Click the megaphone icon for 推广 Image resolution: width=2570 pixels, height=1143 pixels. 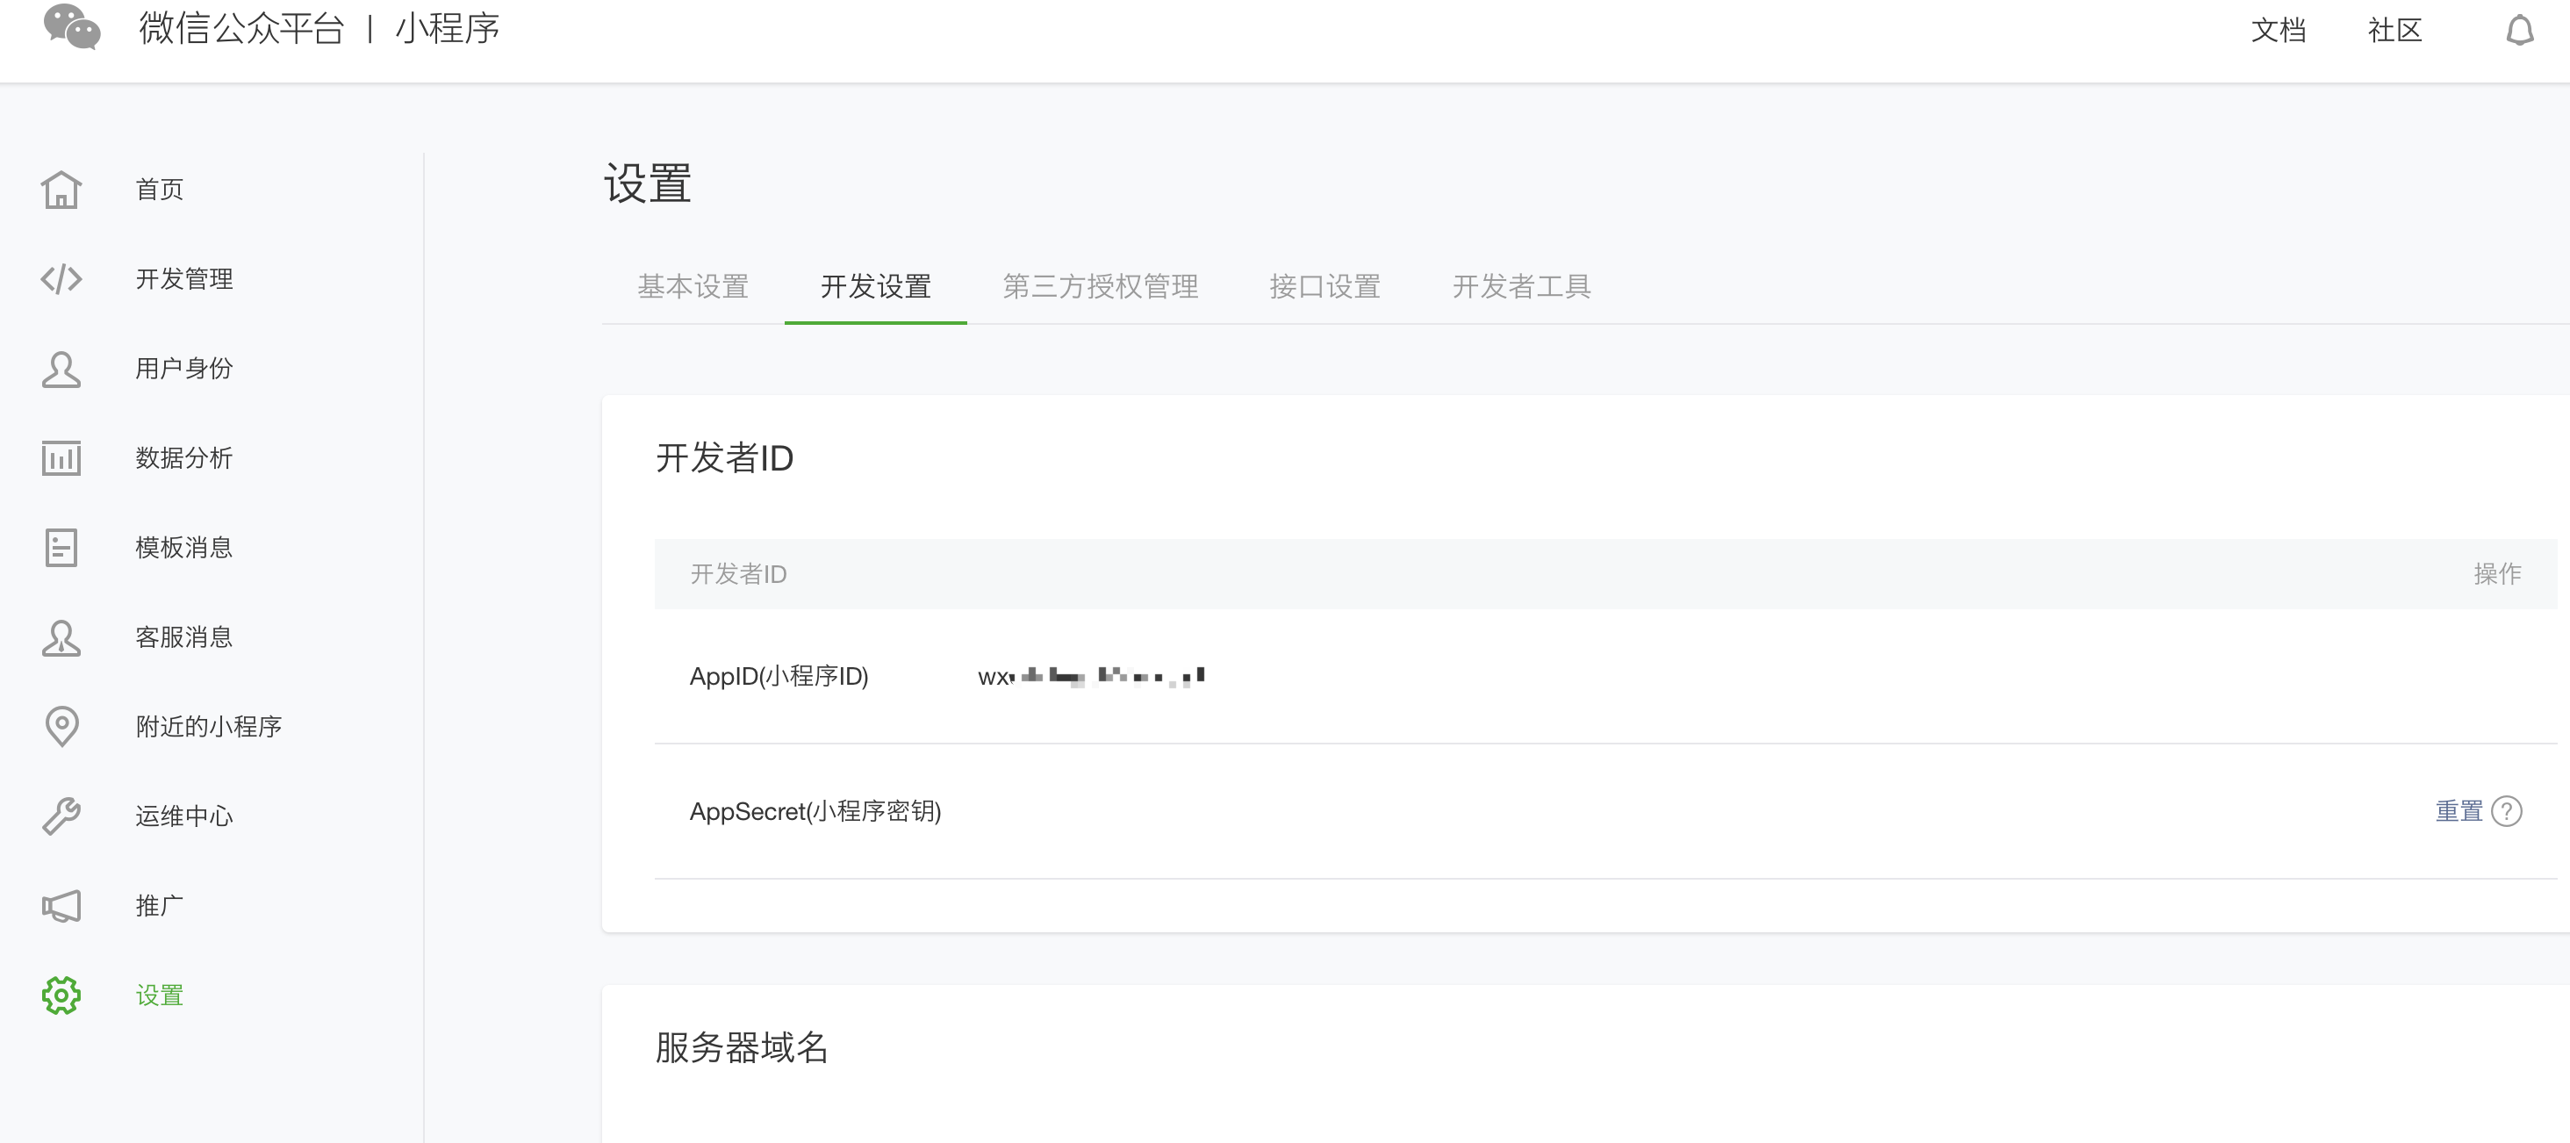click(61, 905)
